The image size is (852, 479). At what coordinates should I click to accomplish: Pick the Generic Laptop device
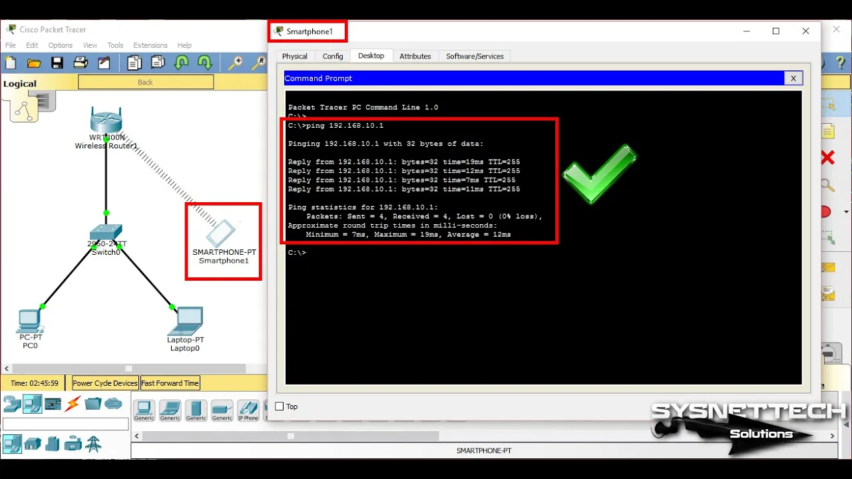coord(170,410)
